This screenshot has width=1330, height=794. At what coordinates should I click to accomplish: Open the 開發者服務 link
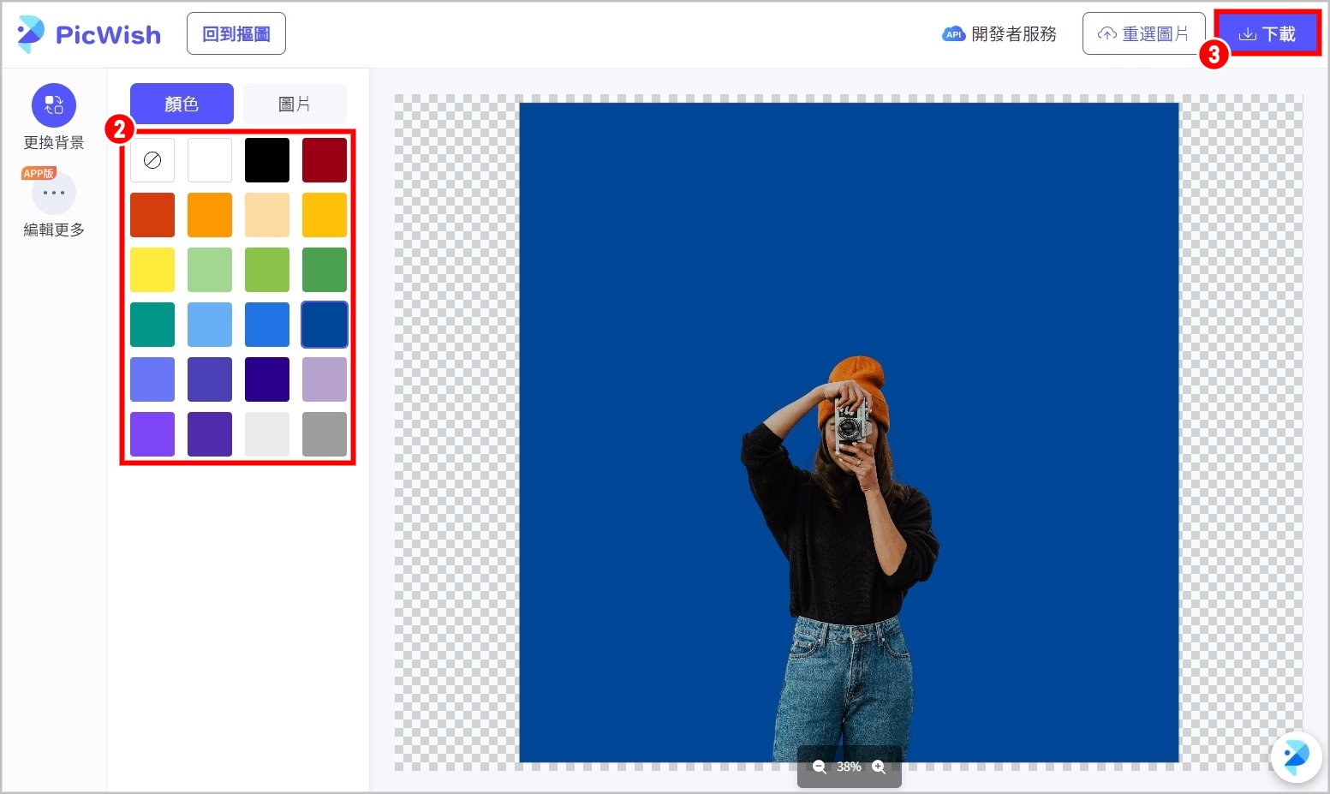tap(1014, 34)
